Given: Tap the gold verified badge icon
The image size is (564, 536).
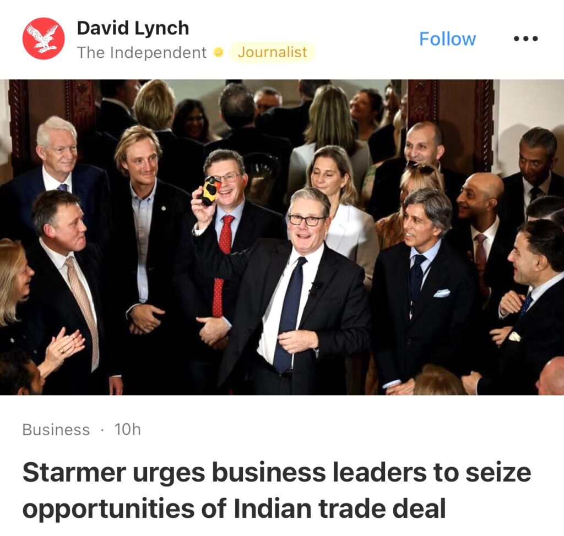Looking at the screenshot, I should (x=218, y=52).
